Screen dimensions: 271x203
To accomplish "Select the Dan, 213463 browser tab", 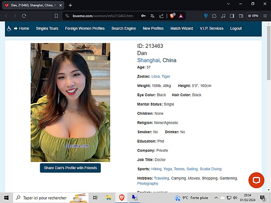I will [33, 5].
